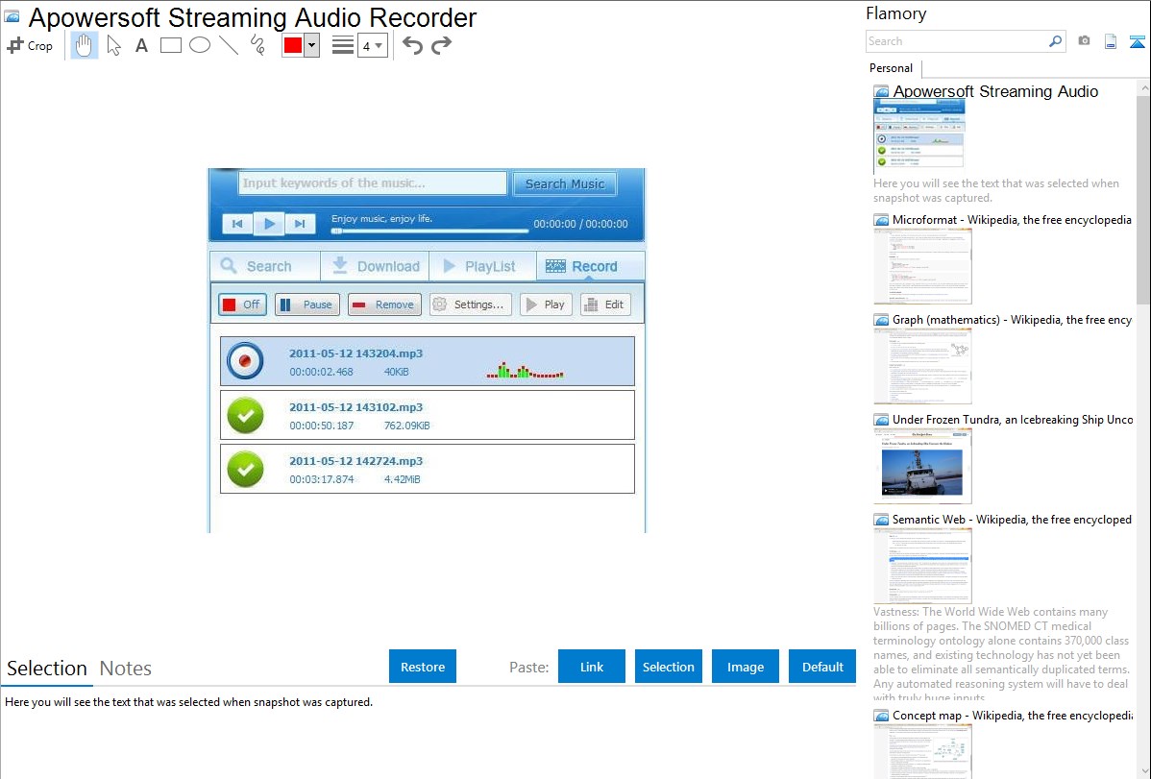Open the icebreaking ship snapshot thumbnail
This screenshot has width=1151, height=779.
922,466
